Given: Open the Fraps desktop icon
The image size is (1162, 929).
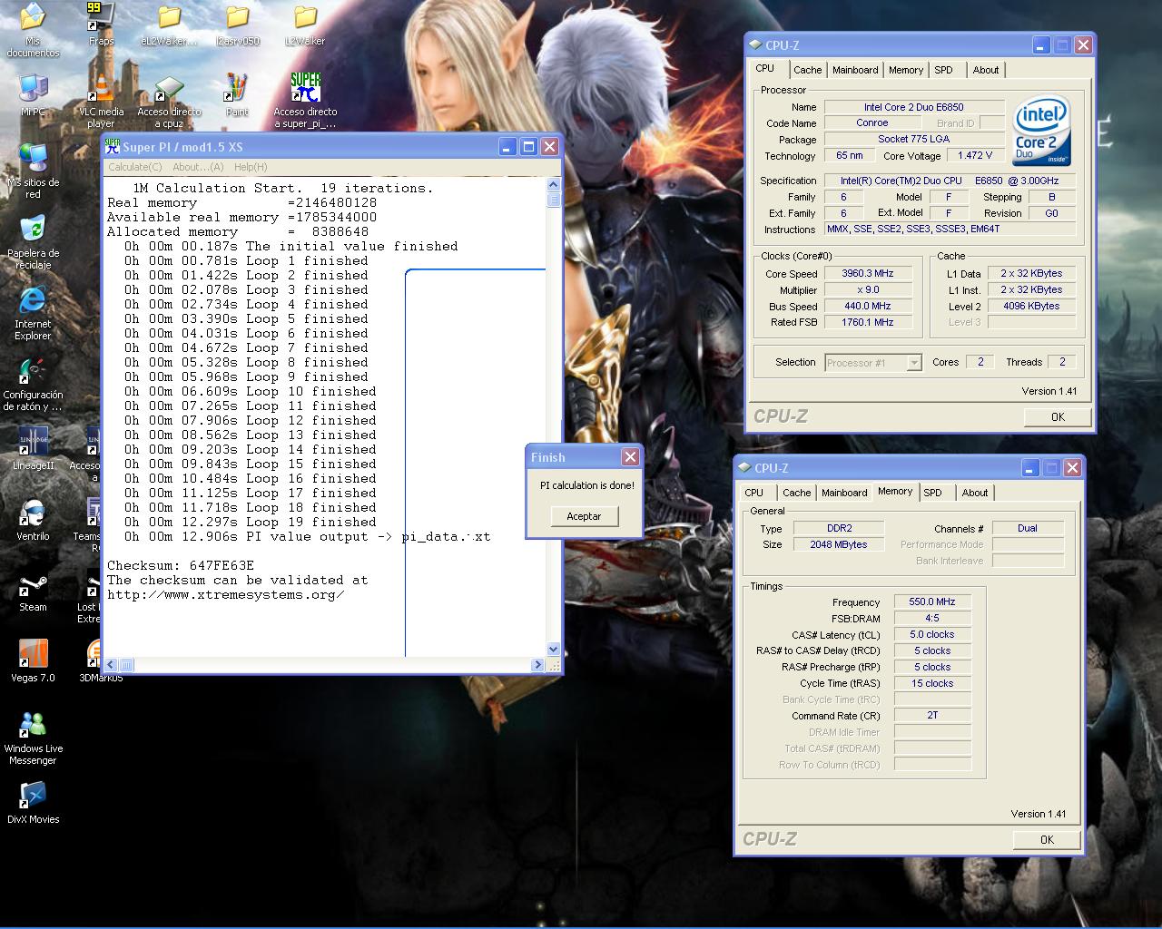Looking at the screenshot, I should click(101, 20).
